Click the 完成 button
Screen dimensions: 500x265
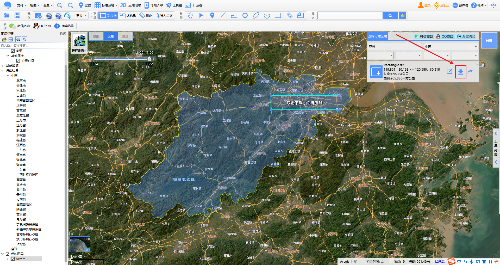[489, 40]
